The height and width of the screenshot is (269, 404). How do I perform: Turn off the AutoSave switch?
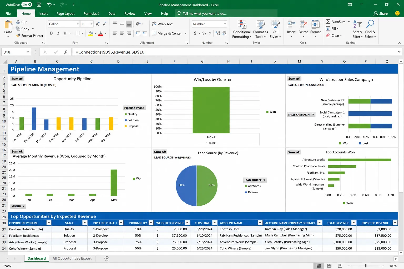point(27,4)
